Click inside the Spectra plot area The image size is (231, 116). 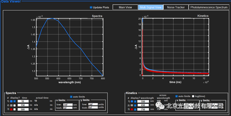tap(69, 47)
